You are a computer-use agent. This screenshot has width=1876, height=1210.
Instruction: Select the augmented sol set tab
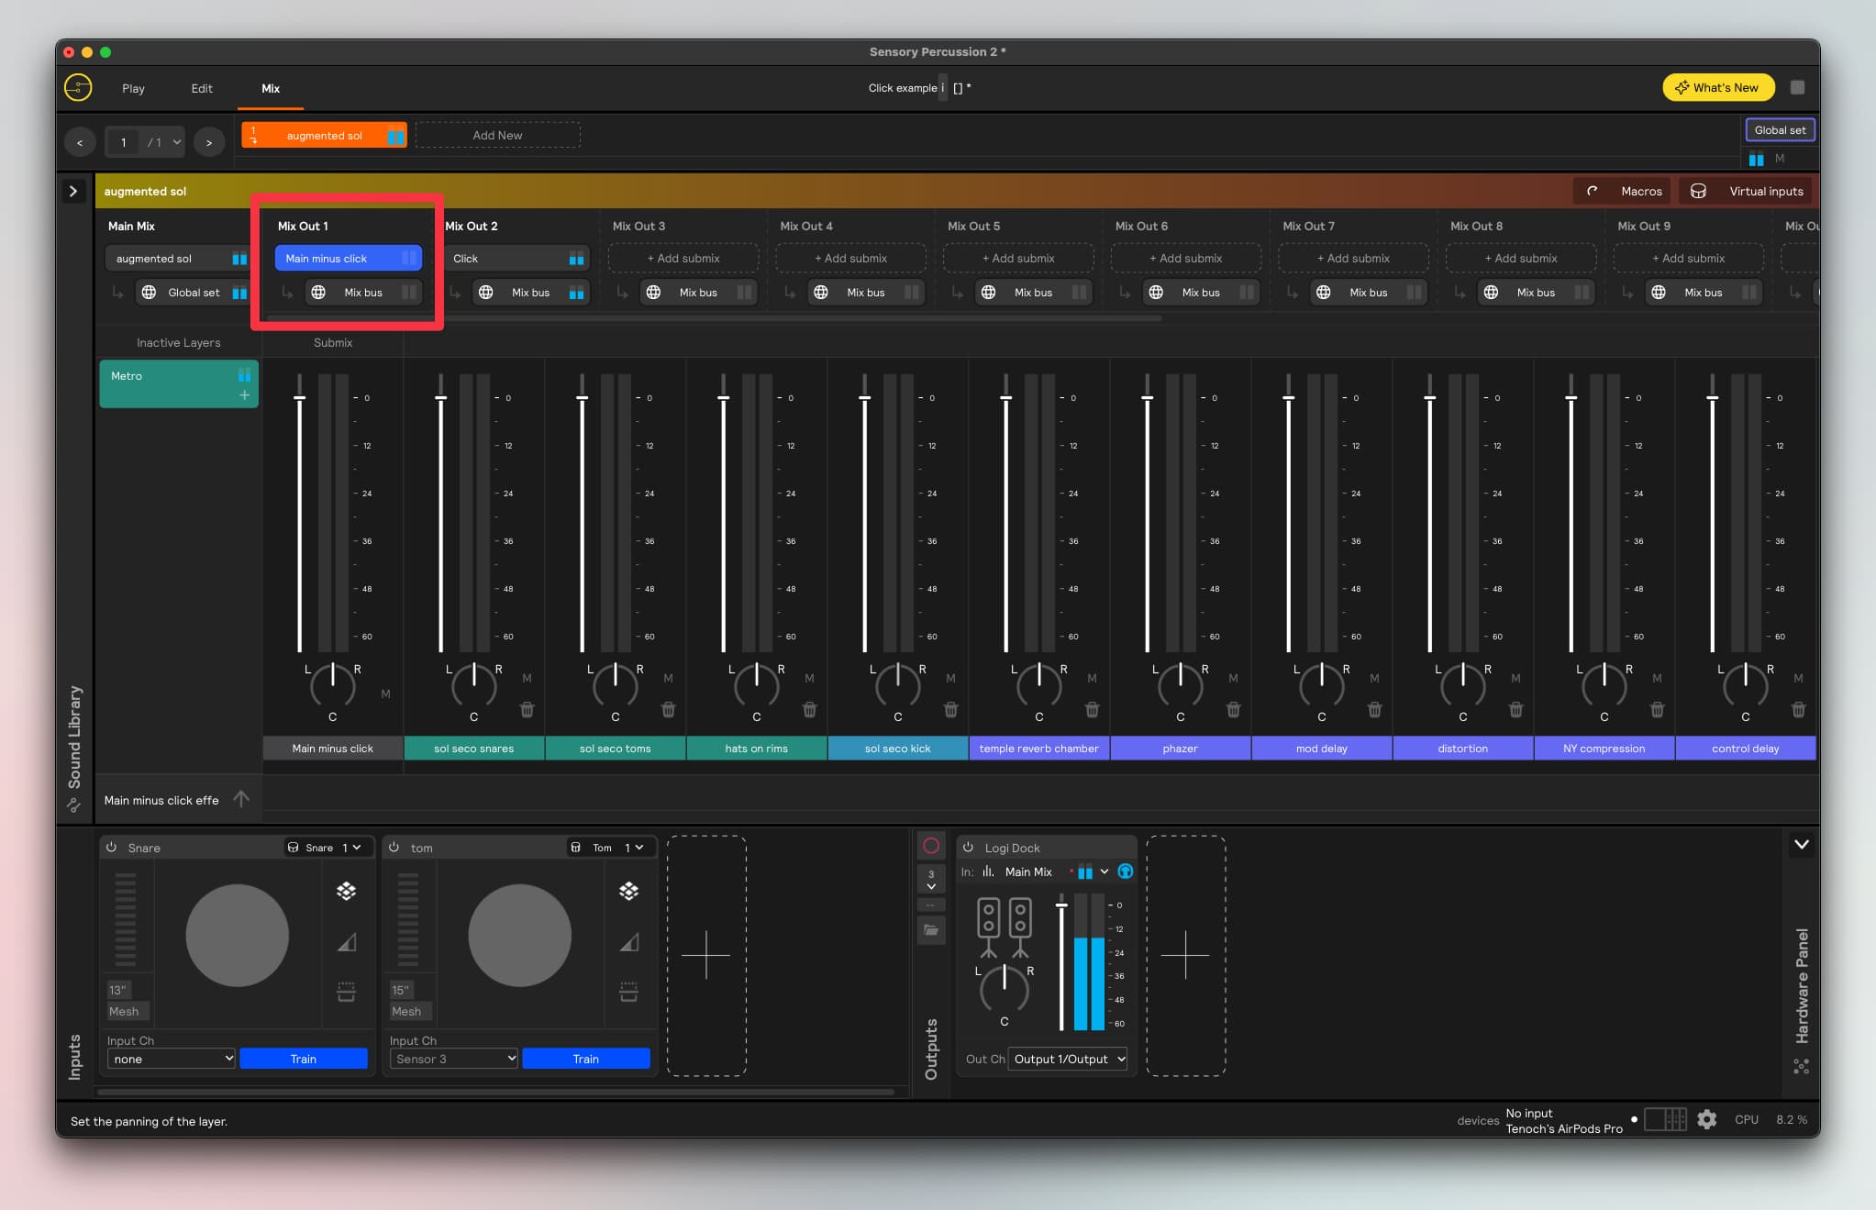pyautogui.click(x=323, y=135)
